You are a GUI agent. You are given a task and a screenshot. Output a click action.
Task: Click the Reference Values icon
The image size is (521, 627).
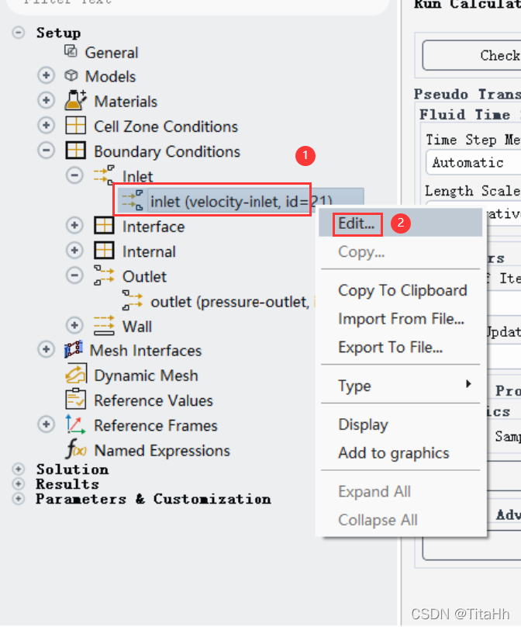click(75, 400)
